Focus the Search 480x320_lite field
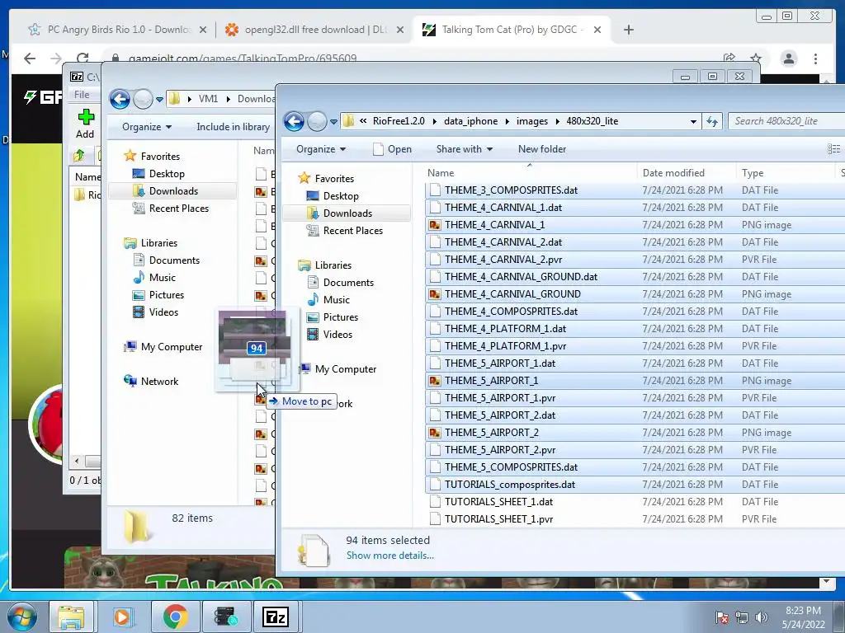Viewport: 845px width, 633px height. tap(786, 121)
